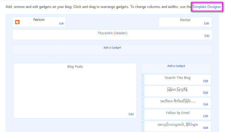Add a Gadget in the sidebar
Viewport: 225px width, 132px height.
176,66
